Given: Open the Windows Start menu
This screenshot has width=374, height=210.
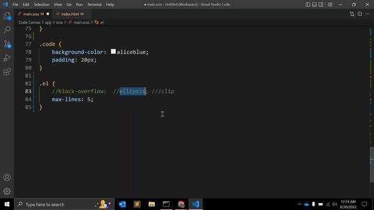Looking at the screenshot, I should click(7, 204).
